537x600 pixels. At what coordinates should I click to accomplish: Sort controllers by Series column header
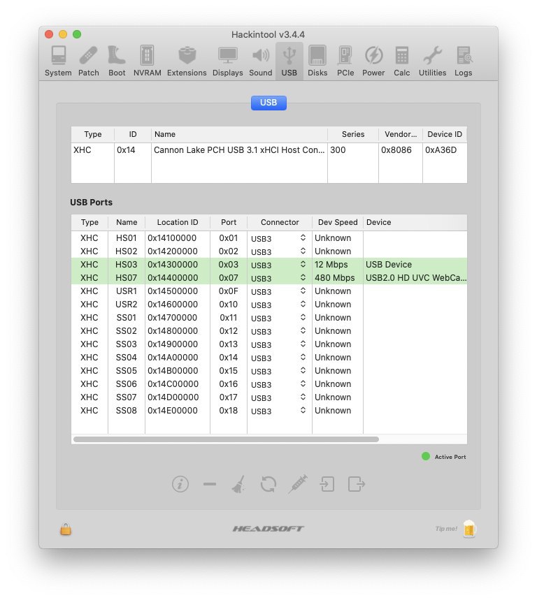[x=353, y=134]
